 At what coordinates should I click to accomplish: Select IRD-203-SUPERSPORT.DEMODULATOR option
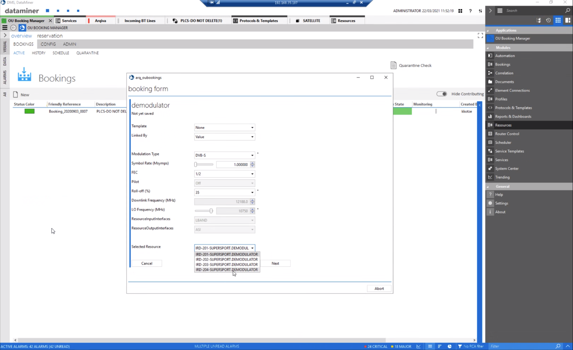(x=227, y=265)
